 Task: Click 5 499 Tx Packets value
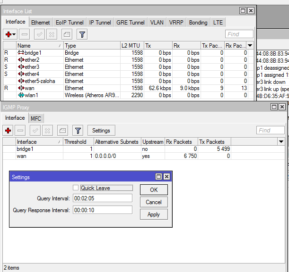click(223, 149)
